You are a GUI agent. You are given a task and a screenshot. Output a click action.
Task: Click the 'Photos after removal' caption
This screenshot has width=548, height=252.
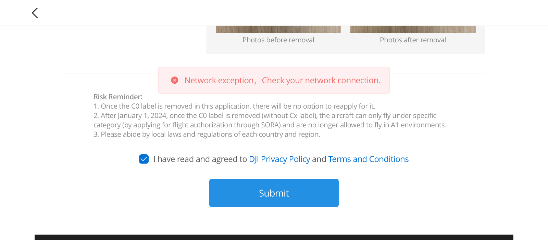tap(413, 40)
